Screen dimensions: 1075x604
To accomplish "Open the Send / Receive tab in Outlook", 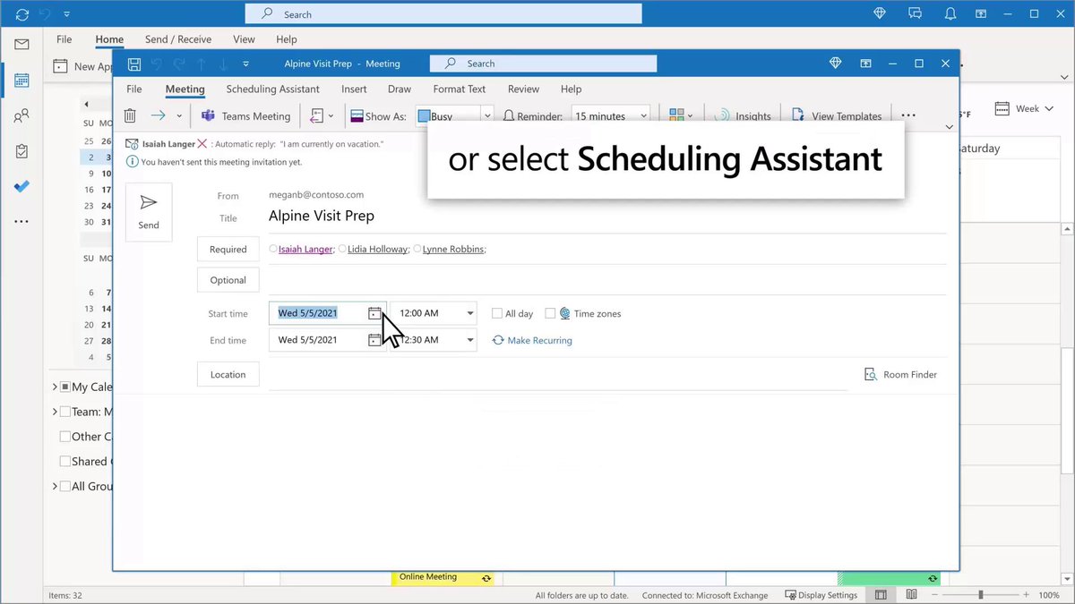I will [x=178, y=39].
